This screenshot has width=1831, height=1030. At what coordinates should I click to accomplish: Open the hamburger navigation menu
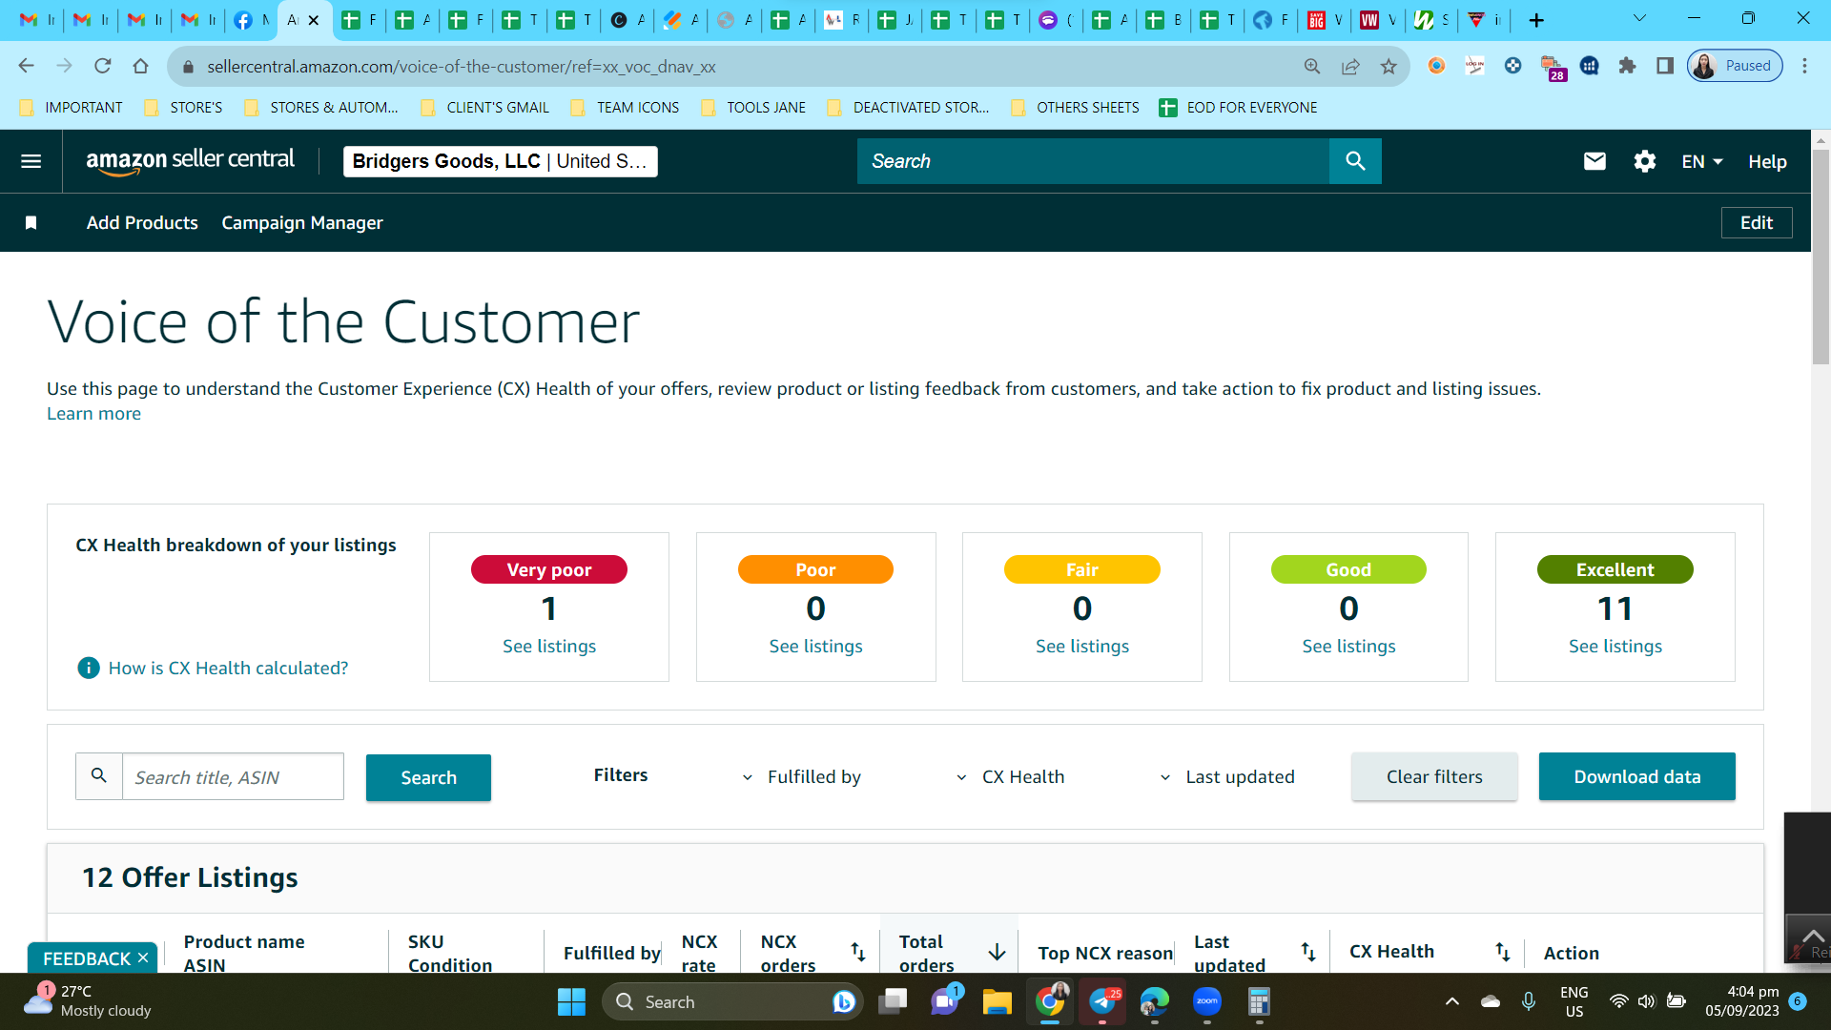coord(31,161)
